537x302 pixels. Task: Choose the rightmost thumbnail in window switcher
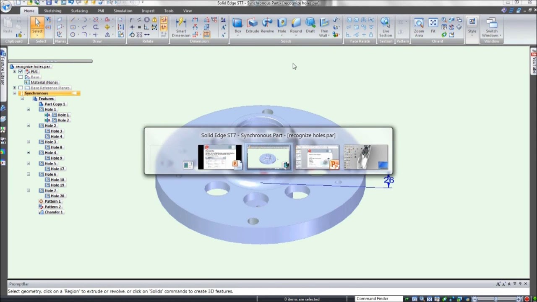pyautogui.click(x=366, y=157)
